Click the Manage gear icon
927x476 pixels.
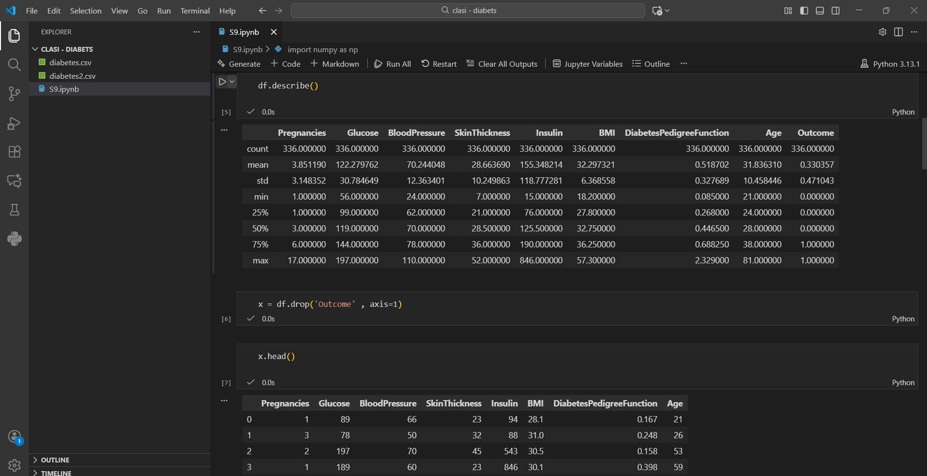click(14, 465)
